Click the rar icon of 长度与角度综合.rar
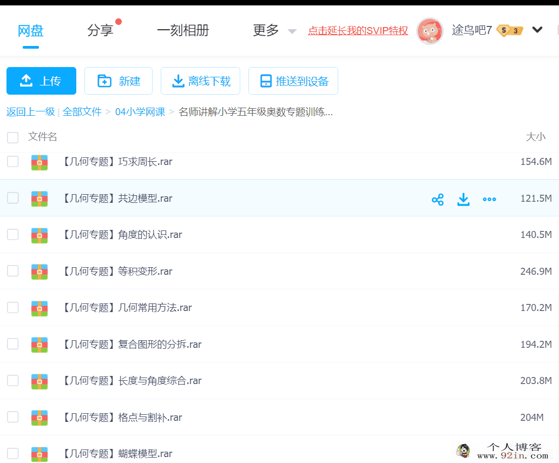 click(39, 381)
